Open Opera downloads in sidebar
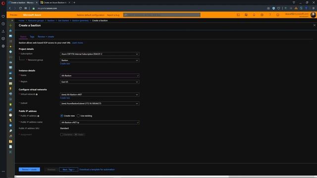Image resolution: width=317 pixels, height=178 pixels. click(3, 31)
